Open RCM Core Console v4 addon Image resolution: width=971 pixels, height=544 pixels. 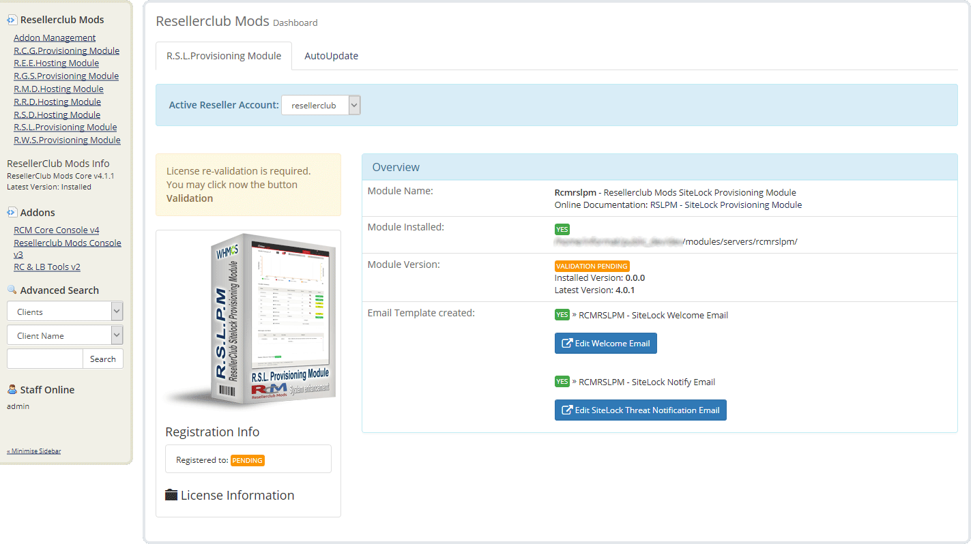[56, 230]
